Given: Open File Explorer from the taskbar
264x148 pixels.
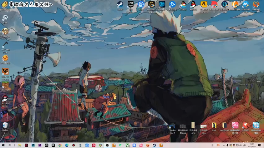Looking at the screenshot, I should pyautogui.click(x=19, y=145).
